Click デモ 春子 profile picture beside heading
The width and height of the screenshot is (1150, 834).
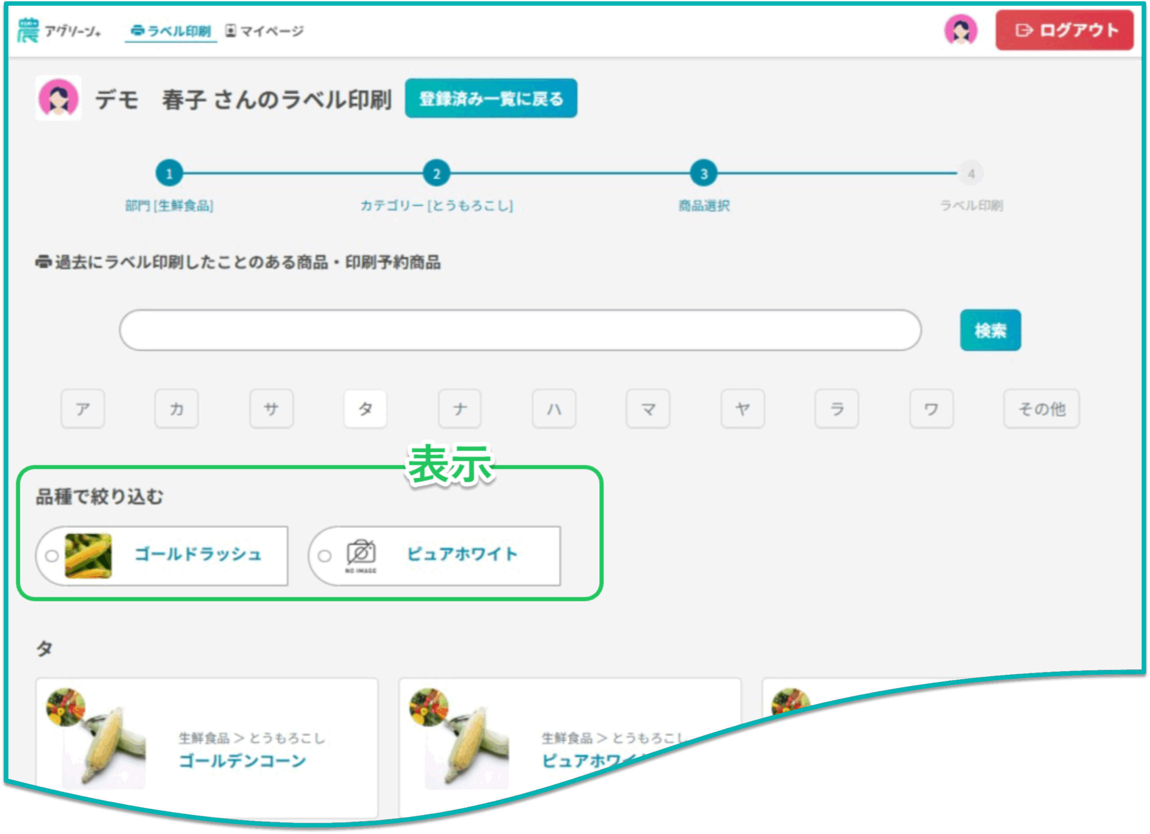[x=58, y=98]
